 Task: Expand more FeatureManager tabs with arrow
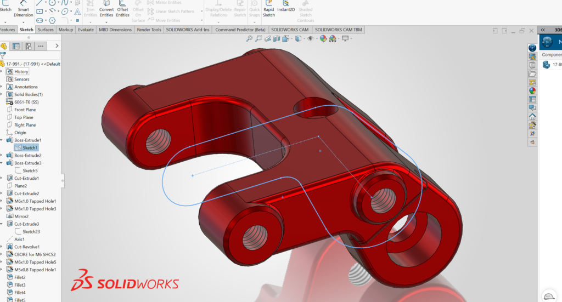[57, 46]
